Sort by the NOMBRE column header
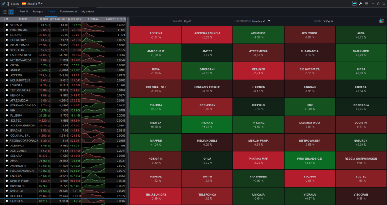Viewport: 387px width, 205px height. (23, 19)
